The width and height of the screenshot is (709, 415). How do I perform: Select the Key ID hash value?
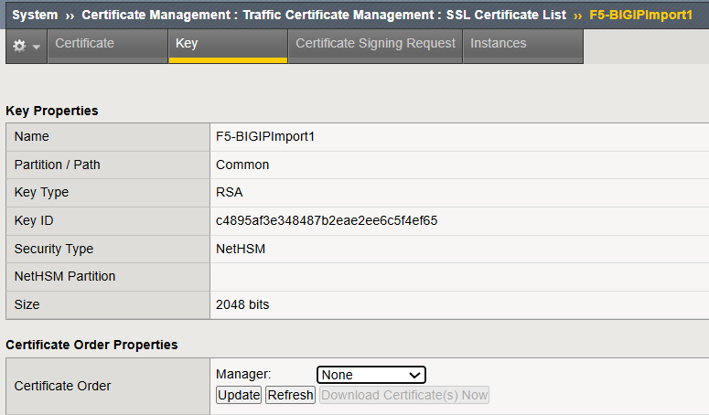[327, 220]
